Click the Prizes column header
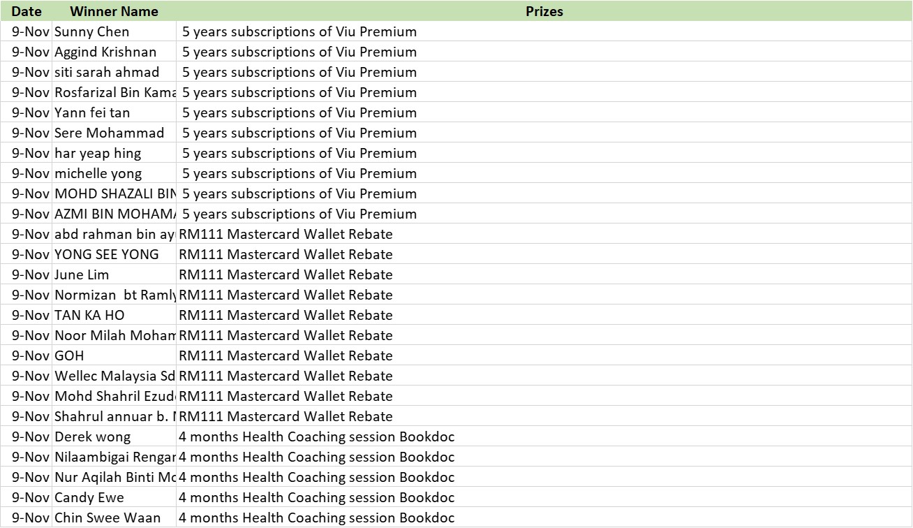Viewport: 913px width, 528px height. [x=544, y=11]
